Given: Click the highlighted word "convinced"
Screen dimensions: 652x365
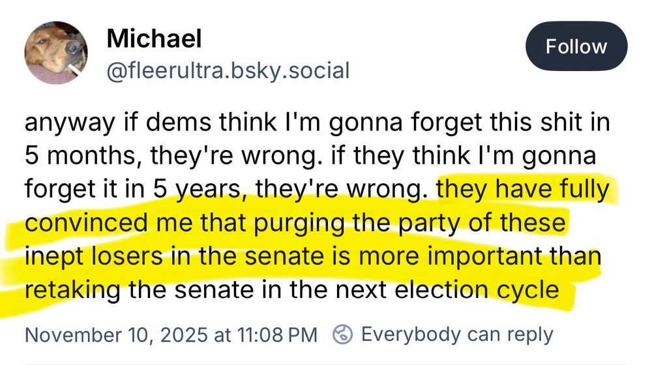Looking at the screenshot, I should [x=84, y=224].
